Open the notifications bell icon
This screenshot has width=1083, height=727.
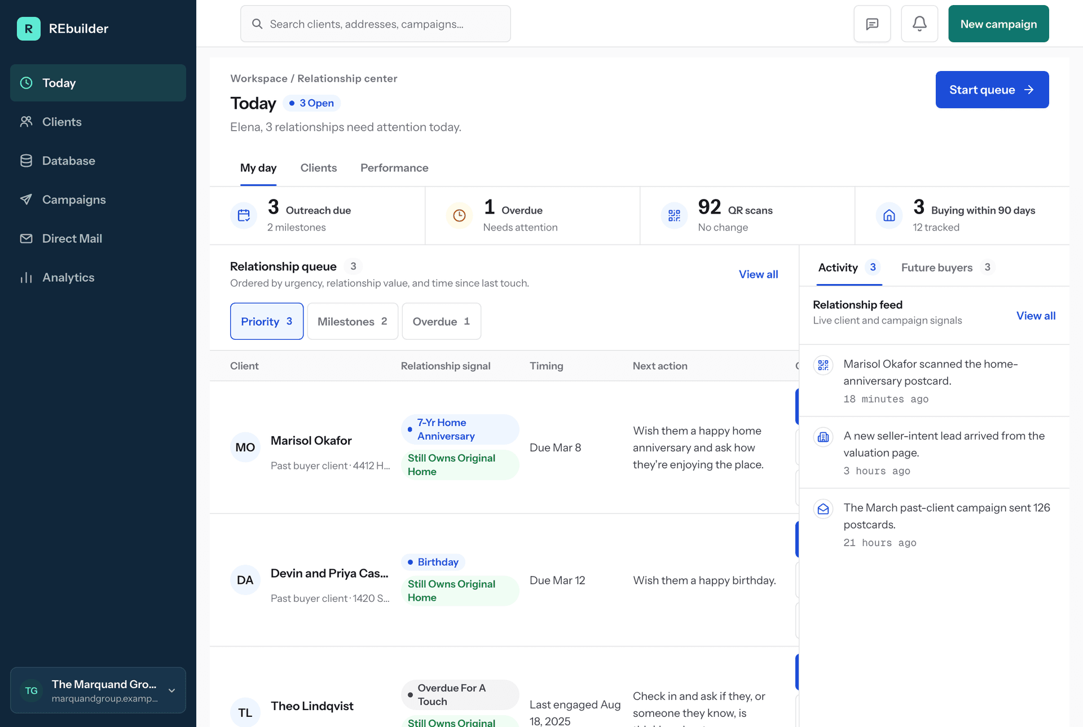click(x=919, y=24)
